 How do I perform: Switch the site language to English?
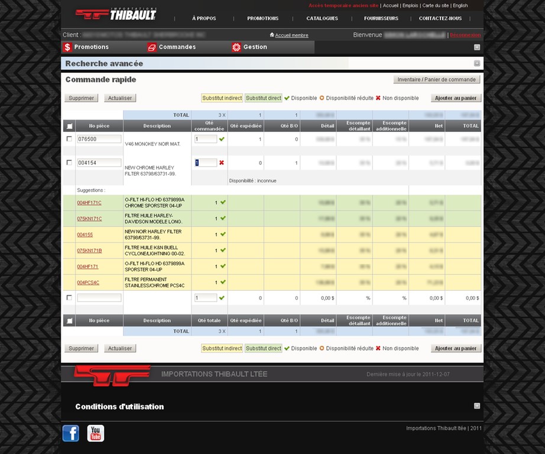[460, 5]
